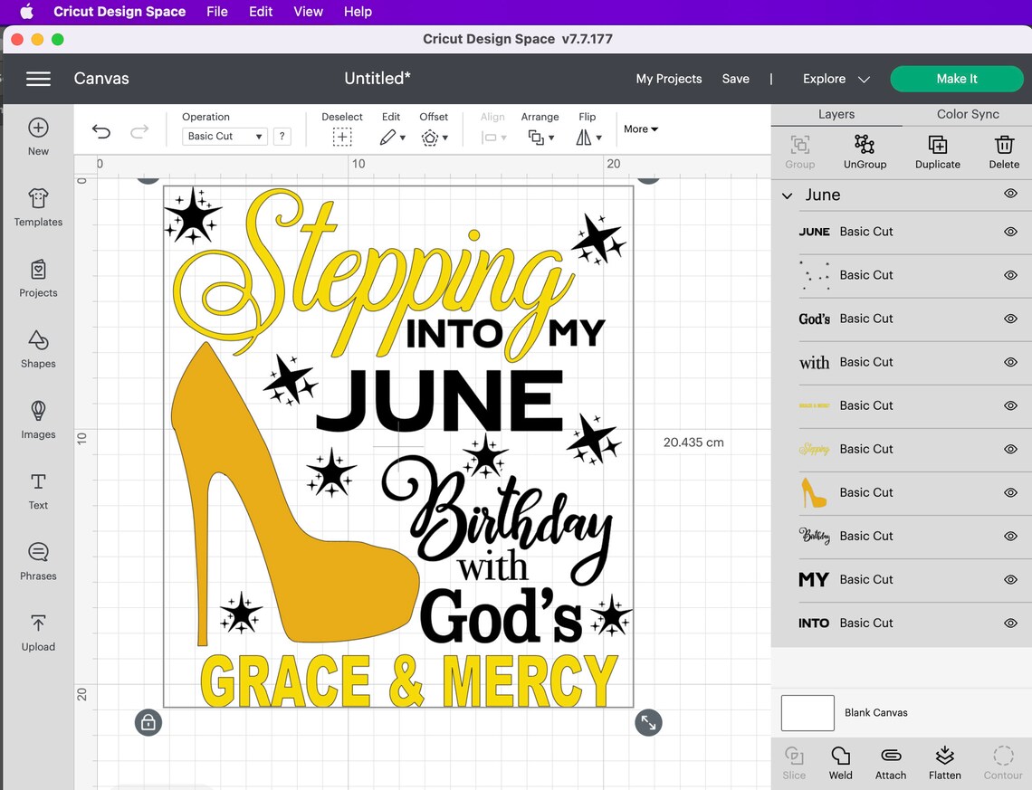This screenshot has width=1032, height=790.
Task: Hide the yellow shoe layer
Action: [x=1009, y=492]
